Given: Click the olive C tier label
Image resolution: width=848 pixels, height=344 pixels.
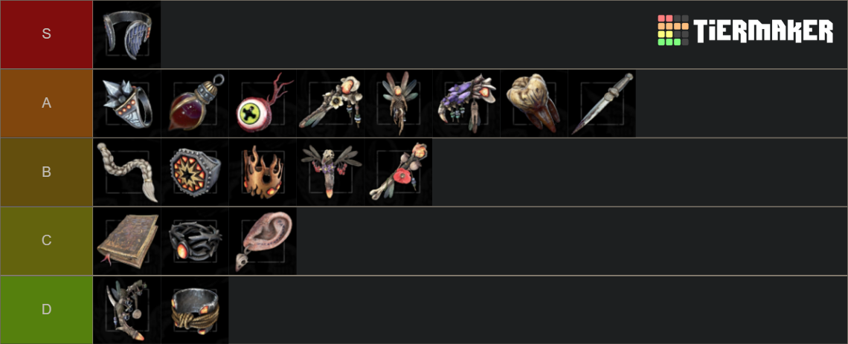Looking at the screenshot, I should tap(47, 241).
